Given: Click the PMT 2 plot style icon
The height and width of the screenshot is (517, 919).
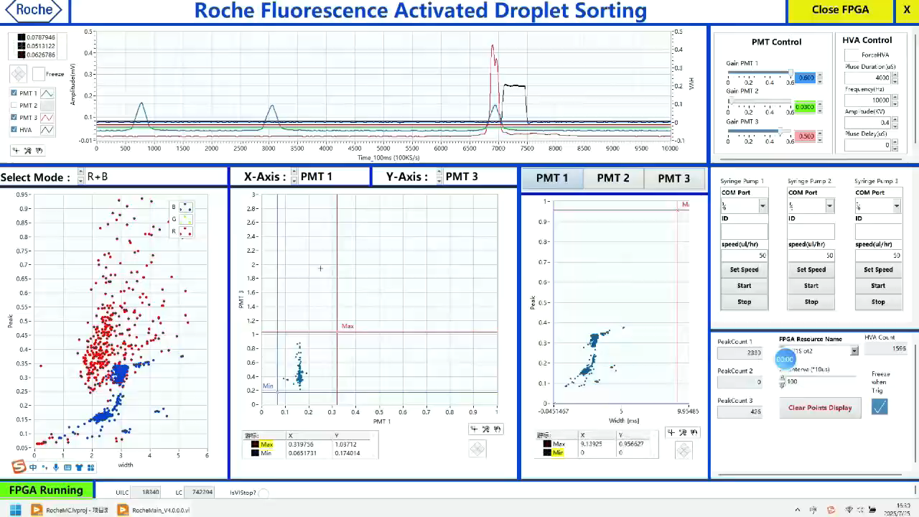Looking at the screenshot, I should tap(47, 106).
